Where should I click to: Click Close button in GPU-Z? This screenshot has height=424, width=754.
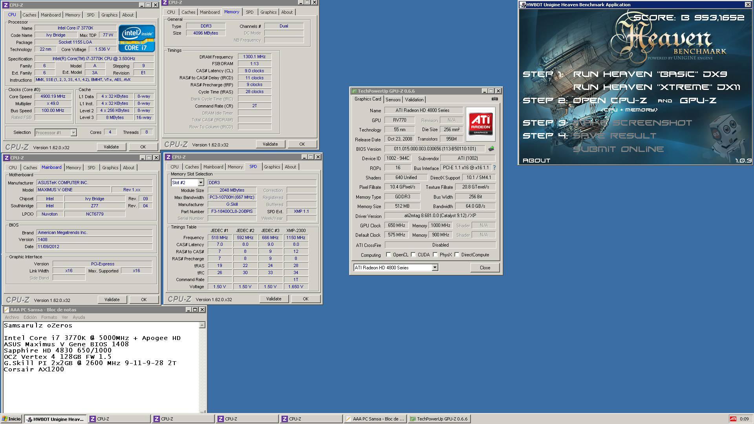[485, 268]
